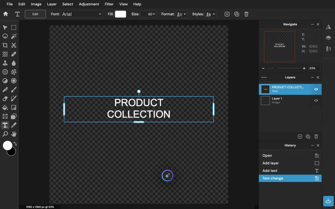Expand the text Size dropdown
Viewport: 335px width, 209px height.
[148, 14]
